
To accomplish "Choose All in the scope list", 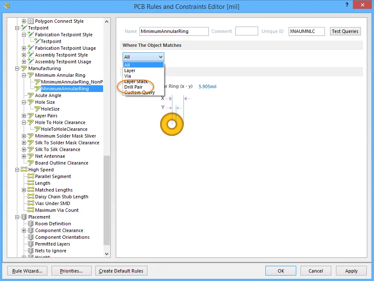I will point(143,65).
